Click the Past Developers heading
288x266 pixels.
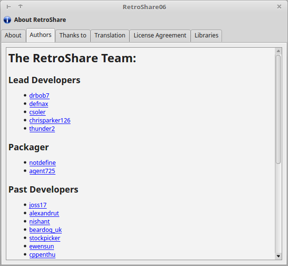(x=43, y=190)
